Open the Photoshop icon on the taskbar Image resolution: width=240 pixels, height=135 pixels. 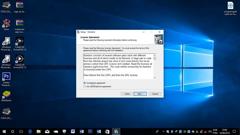point(90,132)
